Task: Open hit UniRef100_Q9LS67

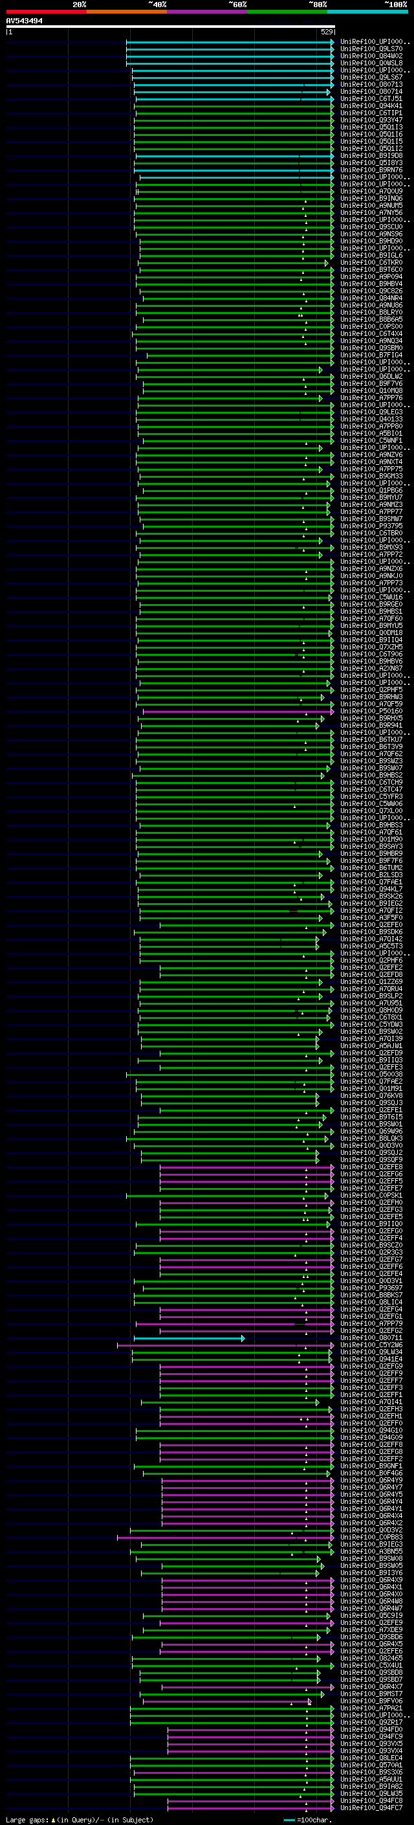Action: (x=371, y=77)
